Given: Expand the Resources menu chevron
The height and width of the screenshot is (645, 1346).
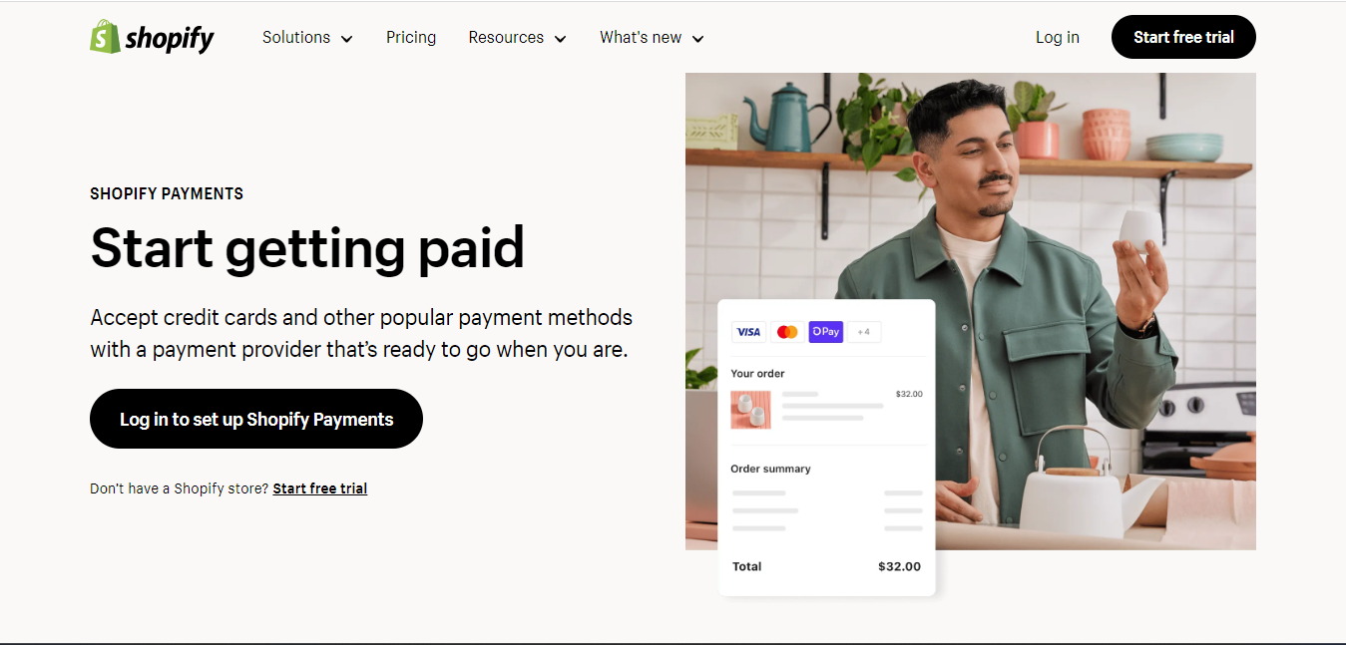Looking at the screenshot, I should coord(560,39).
